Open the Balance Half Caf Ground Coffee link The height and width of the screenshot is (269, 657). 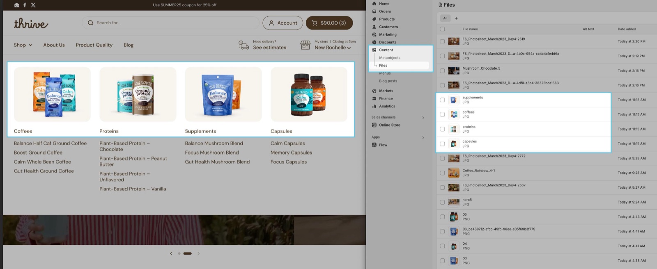50,144
